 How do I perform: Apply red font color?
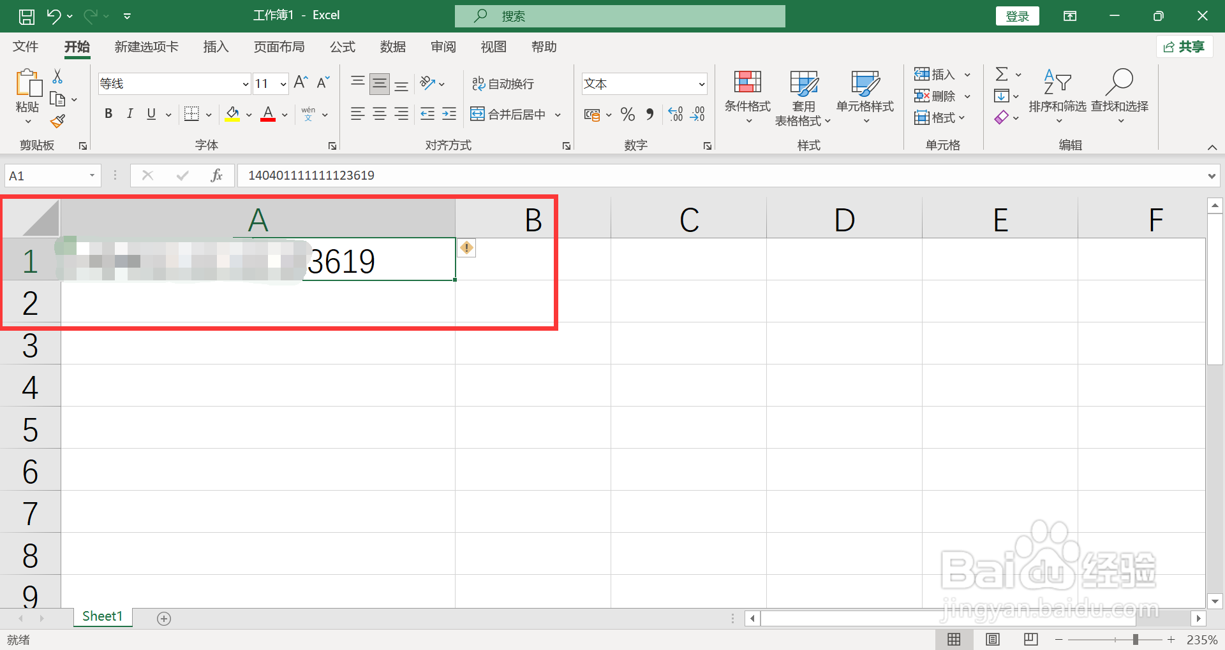coord(268,114)
